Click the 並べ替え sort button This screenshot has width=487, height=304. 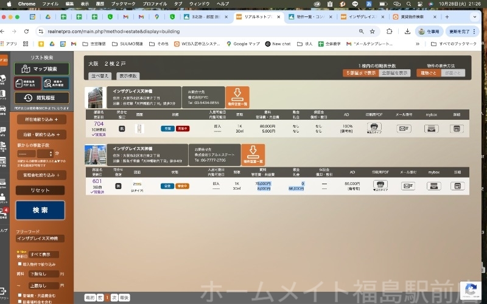click(x=100, y=76)
